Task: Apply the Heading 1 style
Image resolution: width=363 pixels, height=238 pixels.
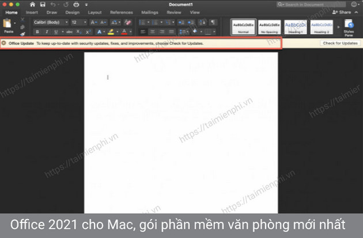Action: coord(296,27)
